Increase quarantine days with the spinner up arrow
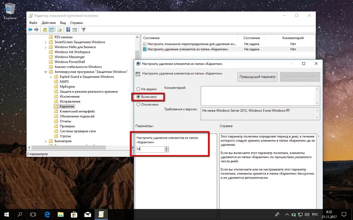The width and height of the screenshot is (353, 220). pyautogui.click(x=166, y=148)
